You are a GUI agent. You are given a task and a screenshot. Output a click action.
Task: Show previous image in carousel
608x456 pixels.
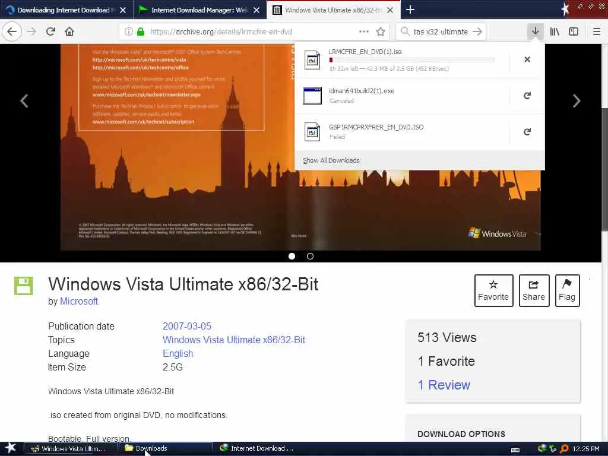pos(24,101)
